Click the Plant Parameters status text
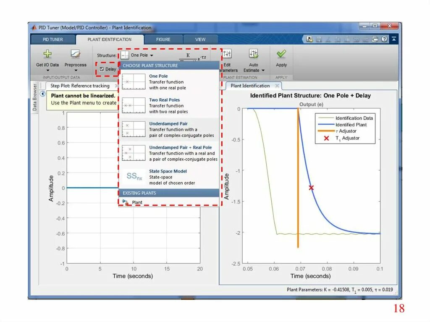 click(340, 290)
